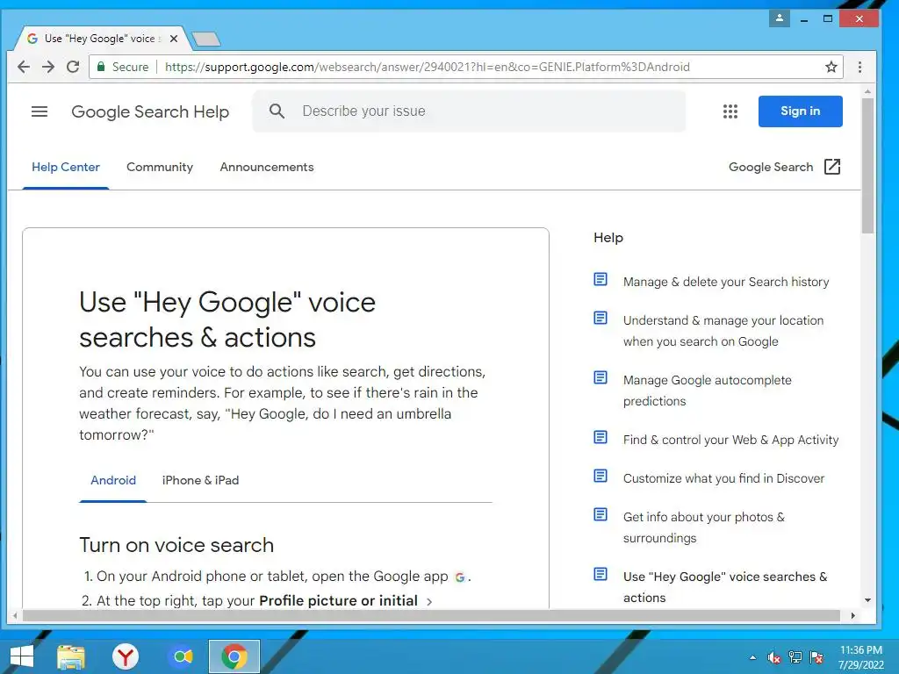The height and width of the screenshot is (674, 899).
Task: Click article icon beside Find & control Web & App Activity
Action: [x=601, y=437]
